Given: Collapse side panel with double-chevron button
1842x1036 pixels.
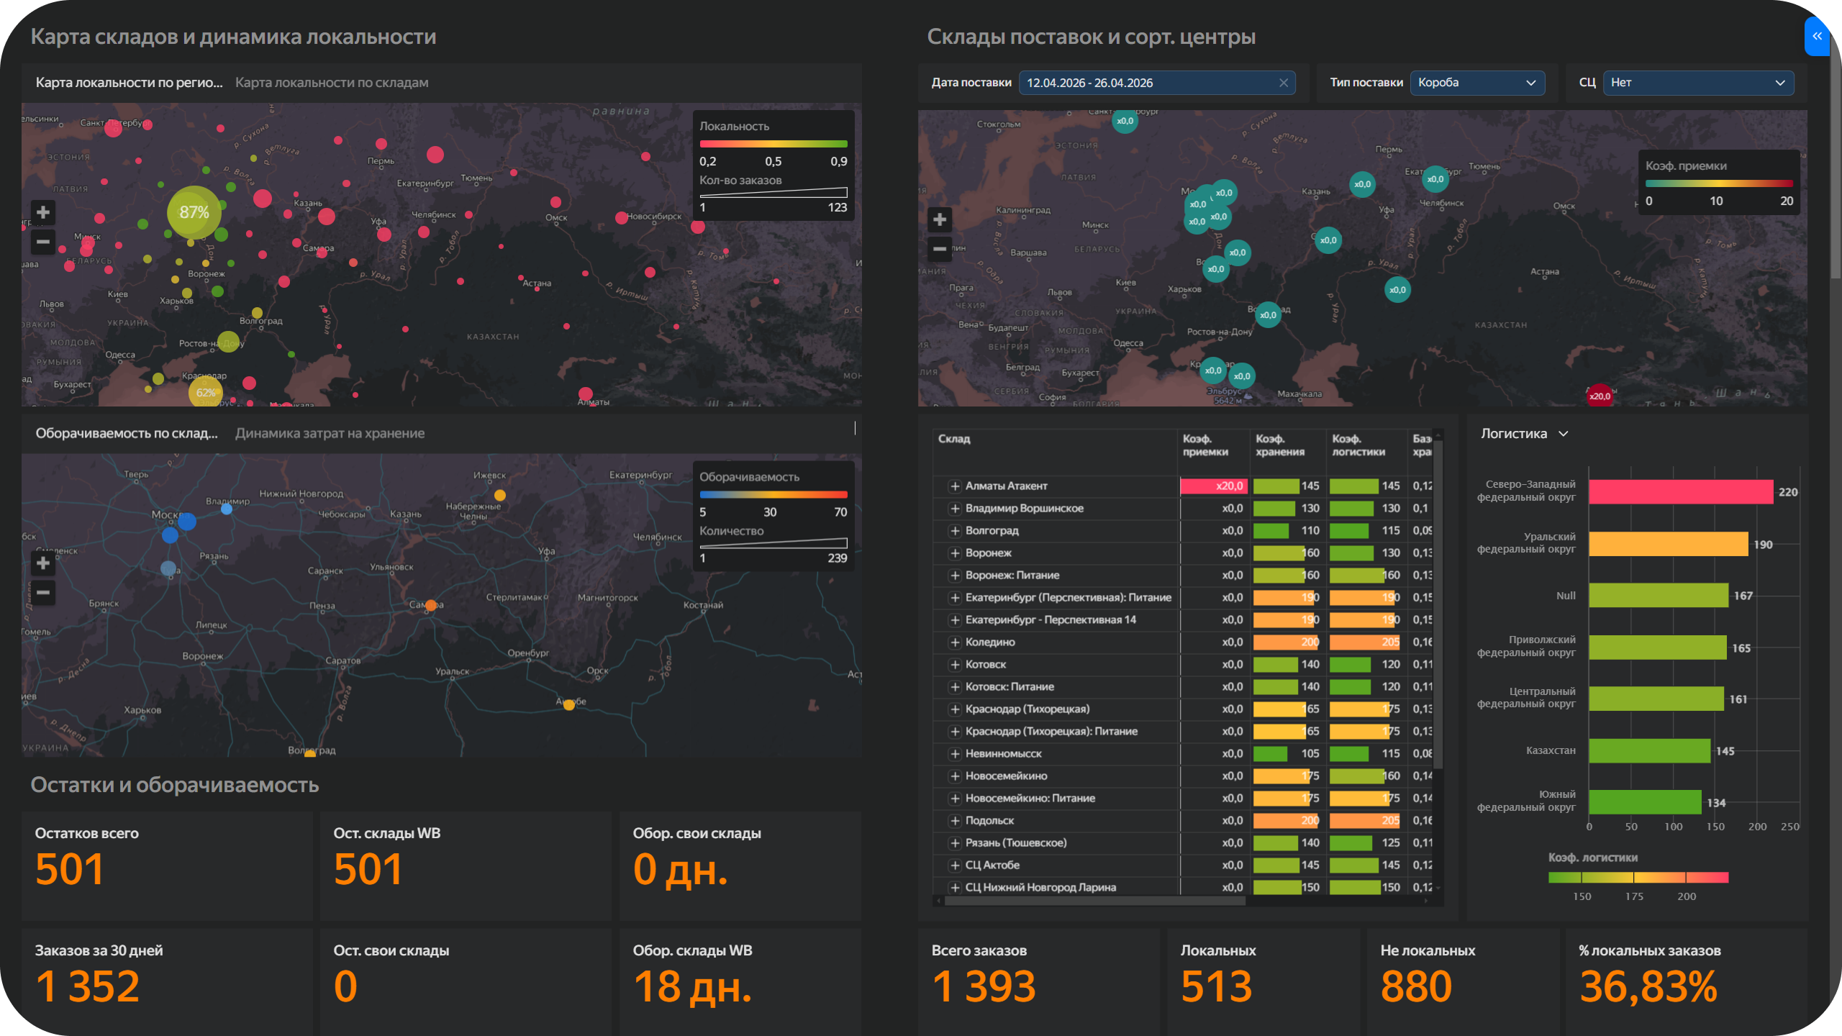Looking at the screenshot, I should 1817,36.
